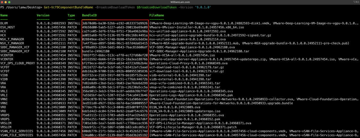Viewport: 360px width, 138px height.
Task: Click bundle ID 356e9013-3eb3-5784-bc8f-addbb39b7f47
Action: coord(115,91)
